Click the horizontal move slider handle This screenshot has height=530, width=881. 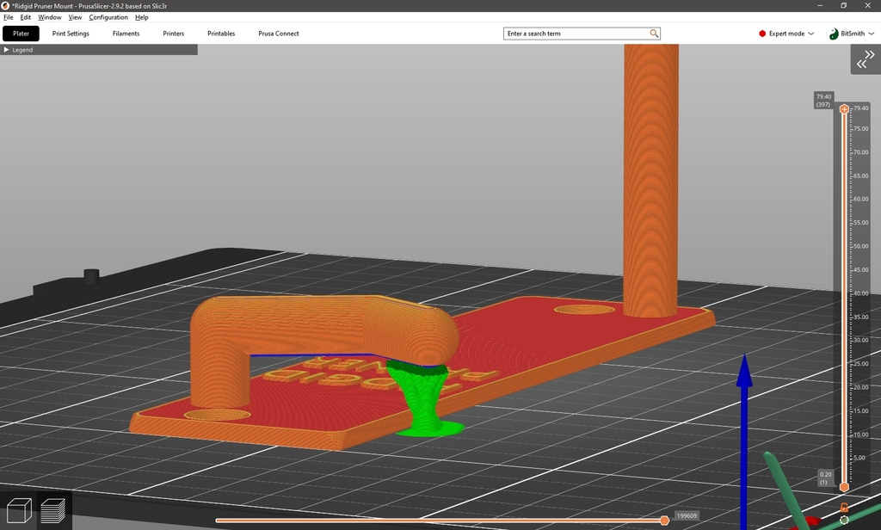tap(665, 521)
